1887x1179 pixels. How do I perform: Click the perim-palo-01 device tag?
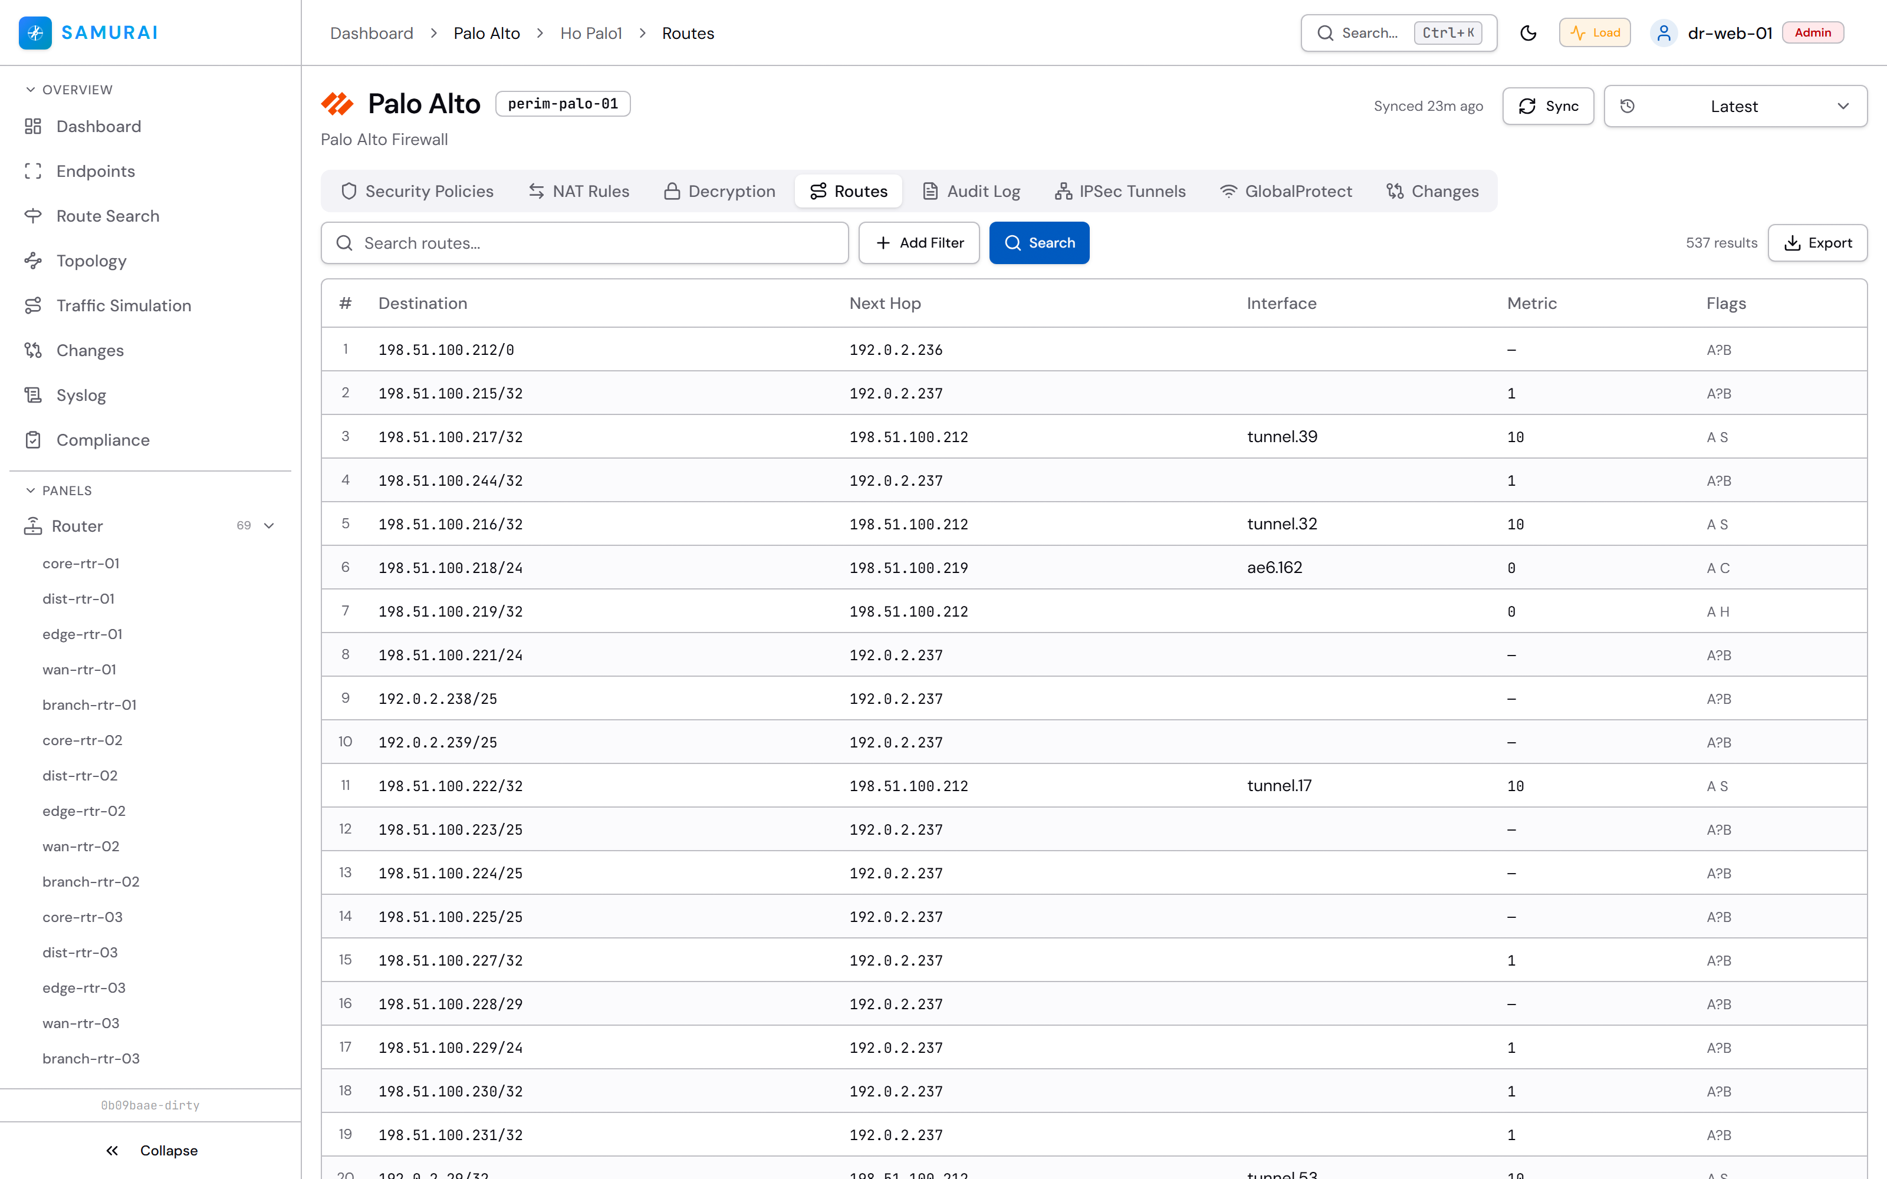click(563, 104)
